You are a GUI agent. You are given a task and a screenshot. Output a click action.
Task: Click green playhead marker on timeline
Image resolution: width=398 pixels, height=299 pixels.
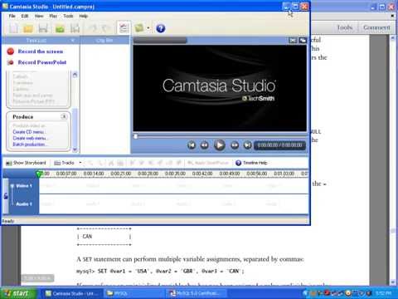point(39,174)
